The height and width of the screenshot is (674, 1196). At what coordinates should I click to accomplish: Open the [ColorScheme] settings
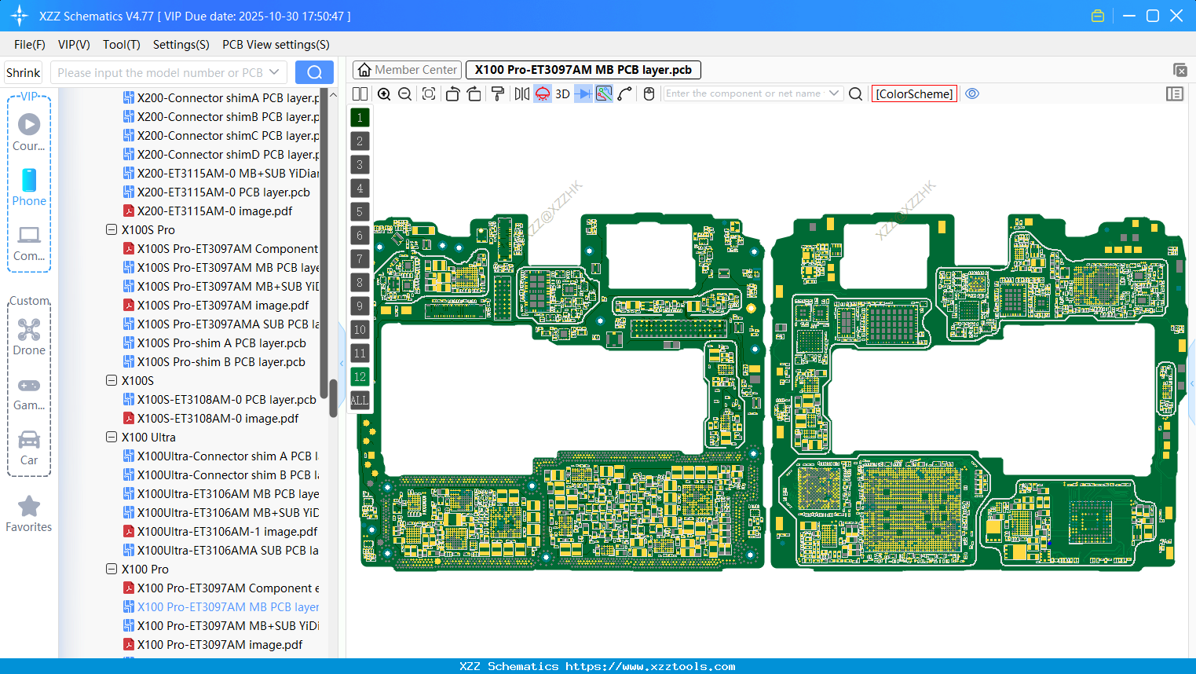pyautogui.click(x=913, y=93)
